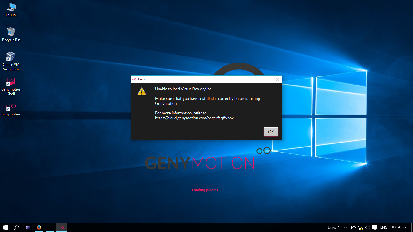This screenshot has height=232, width=413.
Task: Click the yellow warning triangle icon
Action: [x=141, y=91]
